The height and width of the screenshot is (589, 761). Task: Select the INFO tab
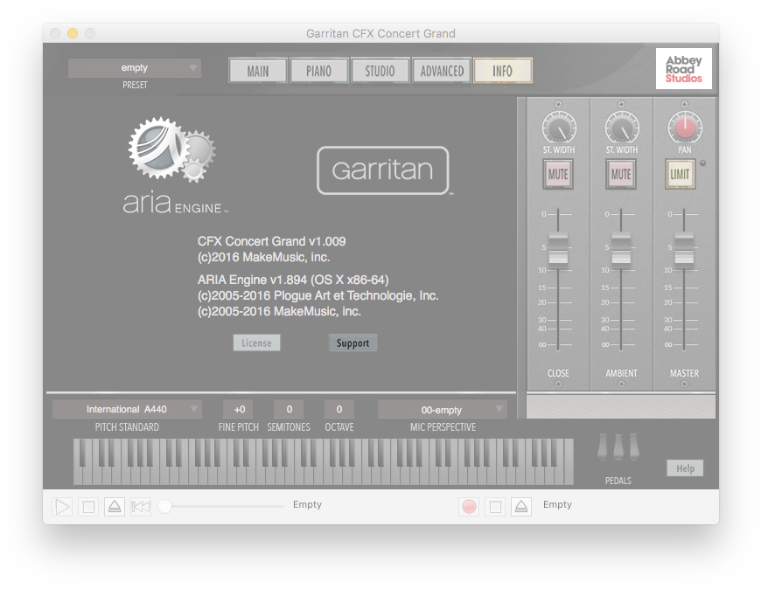pos(503,71)
